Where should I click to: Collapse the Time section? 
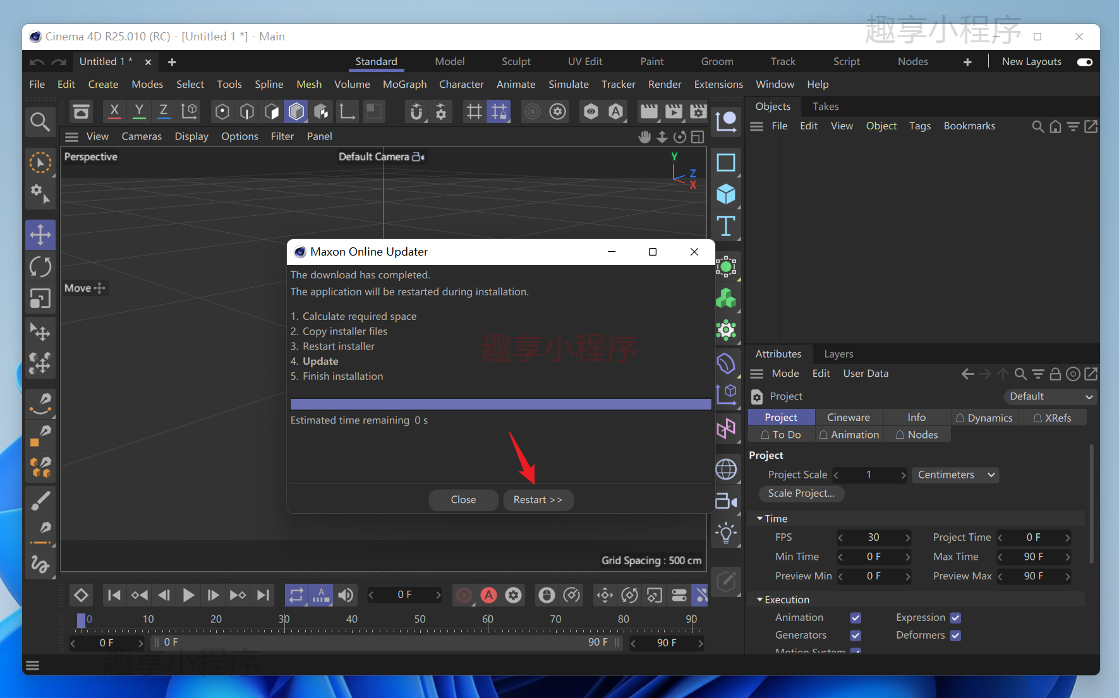pos(759,518)
